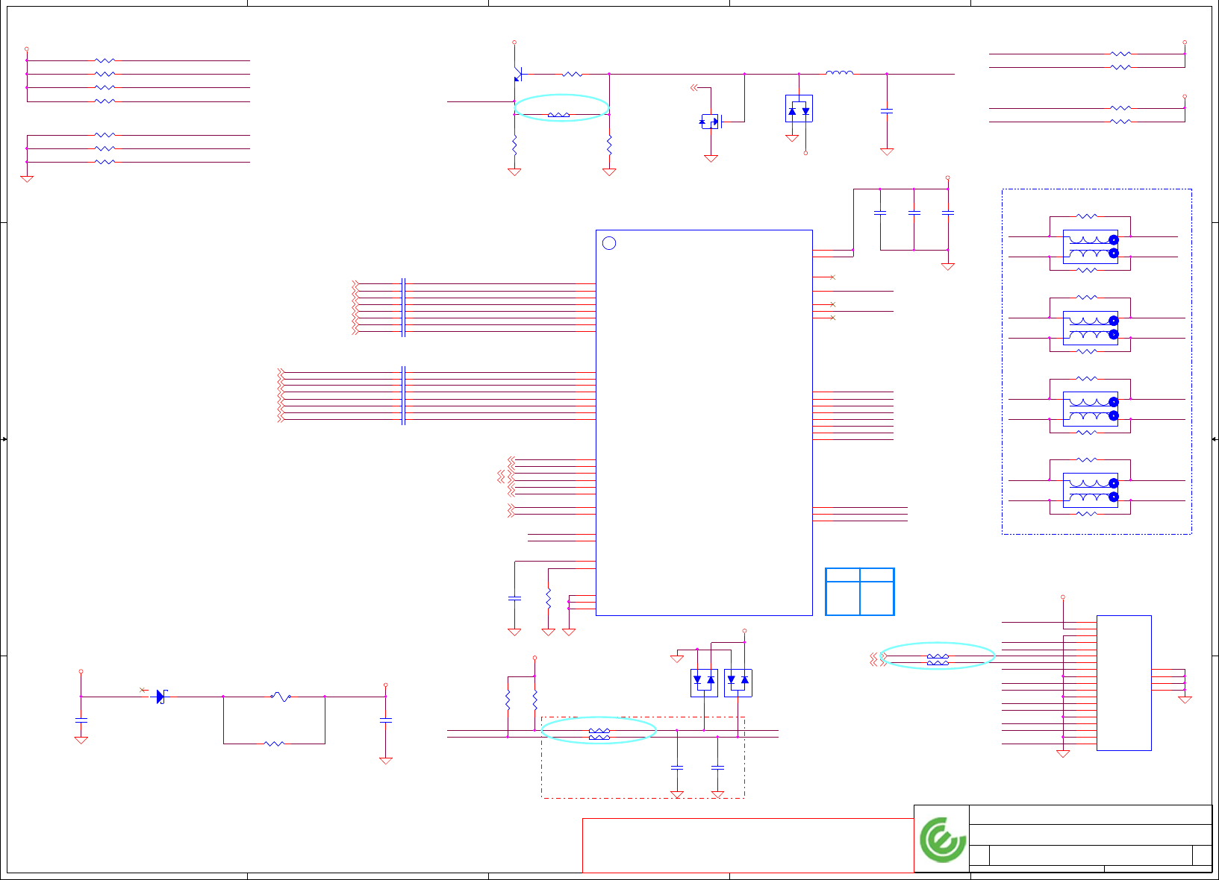
Task: Select the third choke from top in blue dashed box
Action: coord(1091,409)
